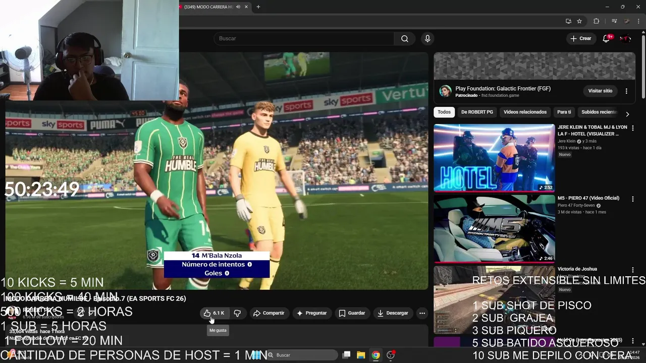Open the Crear menu
646x363 pixels.
581,38
